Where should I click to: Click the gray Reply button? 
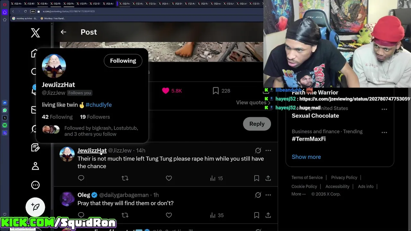(257, 124)
